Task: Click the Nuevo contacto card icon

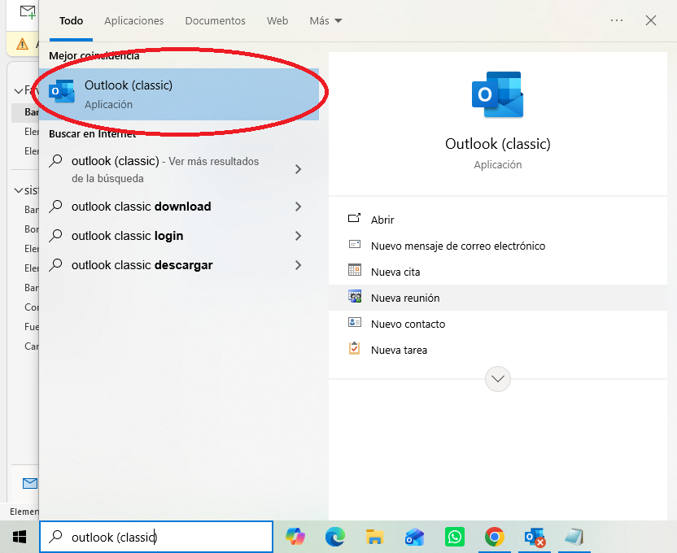Action: point(355,322)
